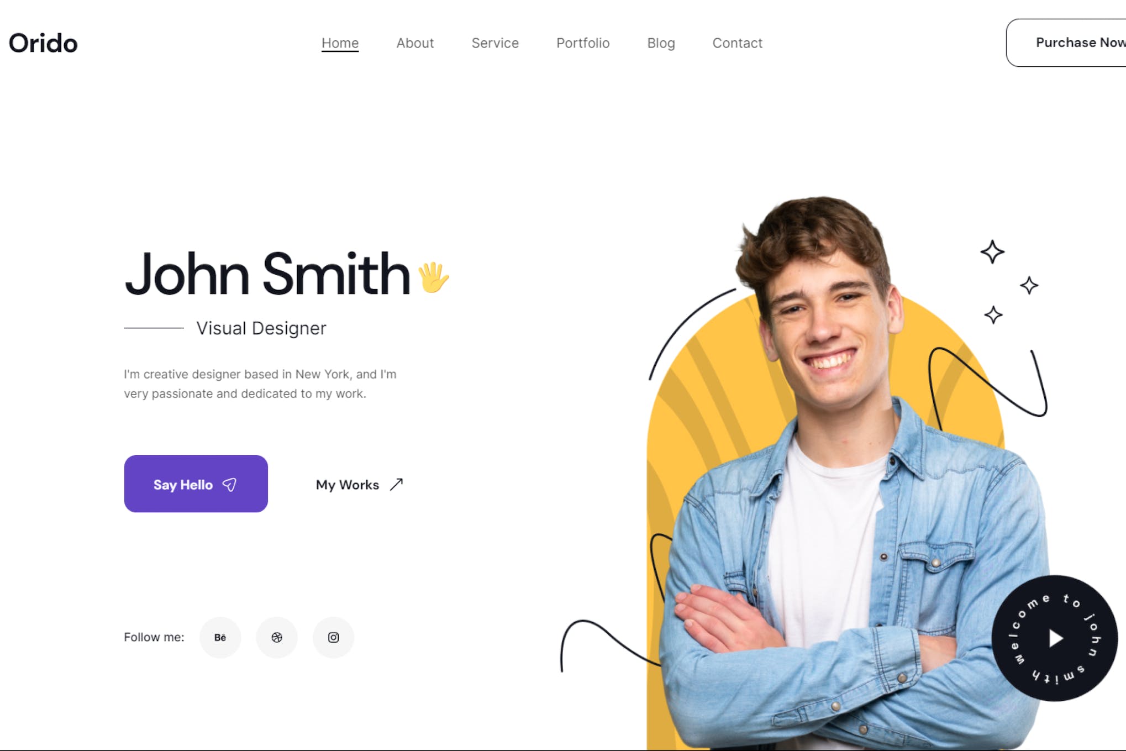
Task: Click the Behance social icon
Action: [x=220, y=637]
